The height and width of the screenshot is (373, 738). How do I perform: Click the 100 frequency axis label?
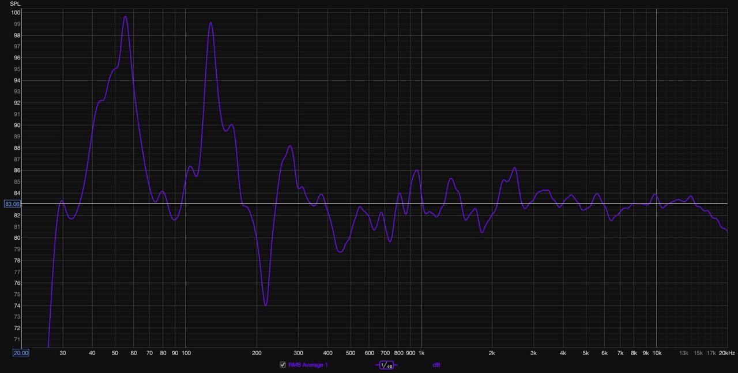tap(186, 353)
